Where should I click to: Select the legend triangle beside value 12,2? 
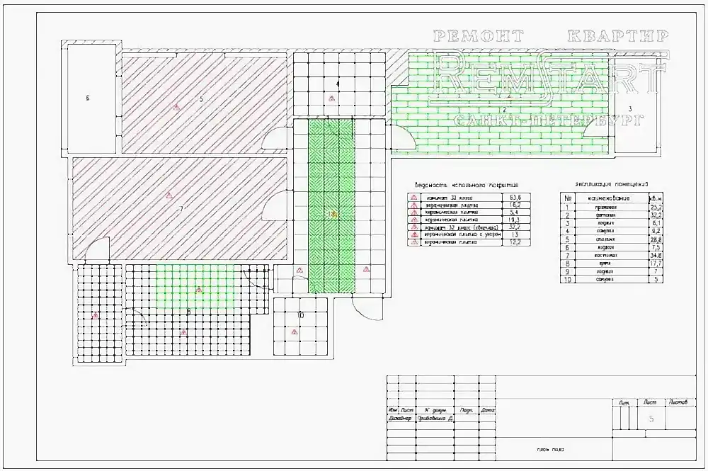(413, 243)
